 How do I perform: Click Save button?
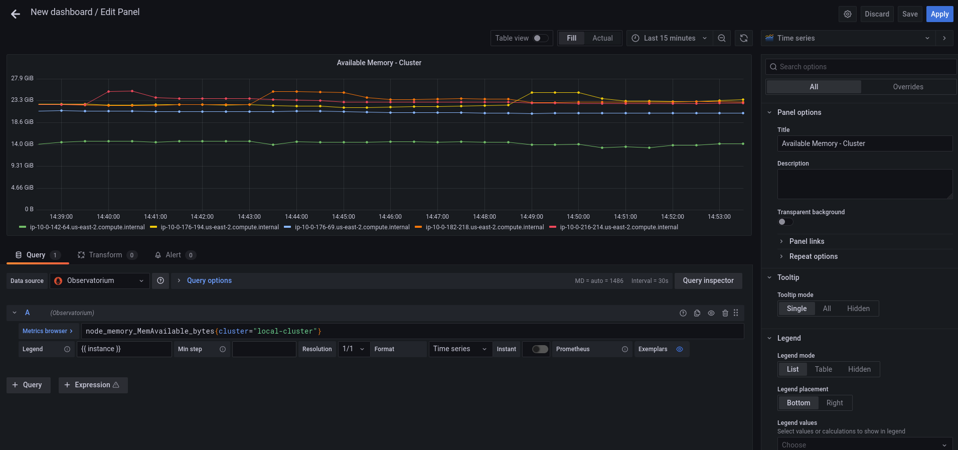click(910, 14)
